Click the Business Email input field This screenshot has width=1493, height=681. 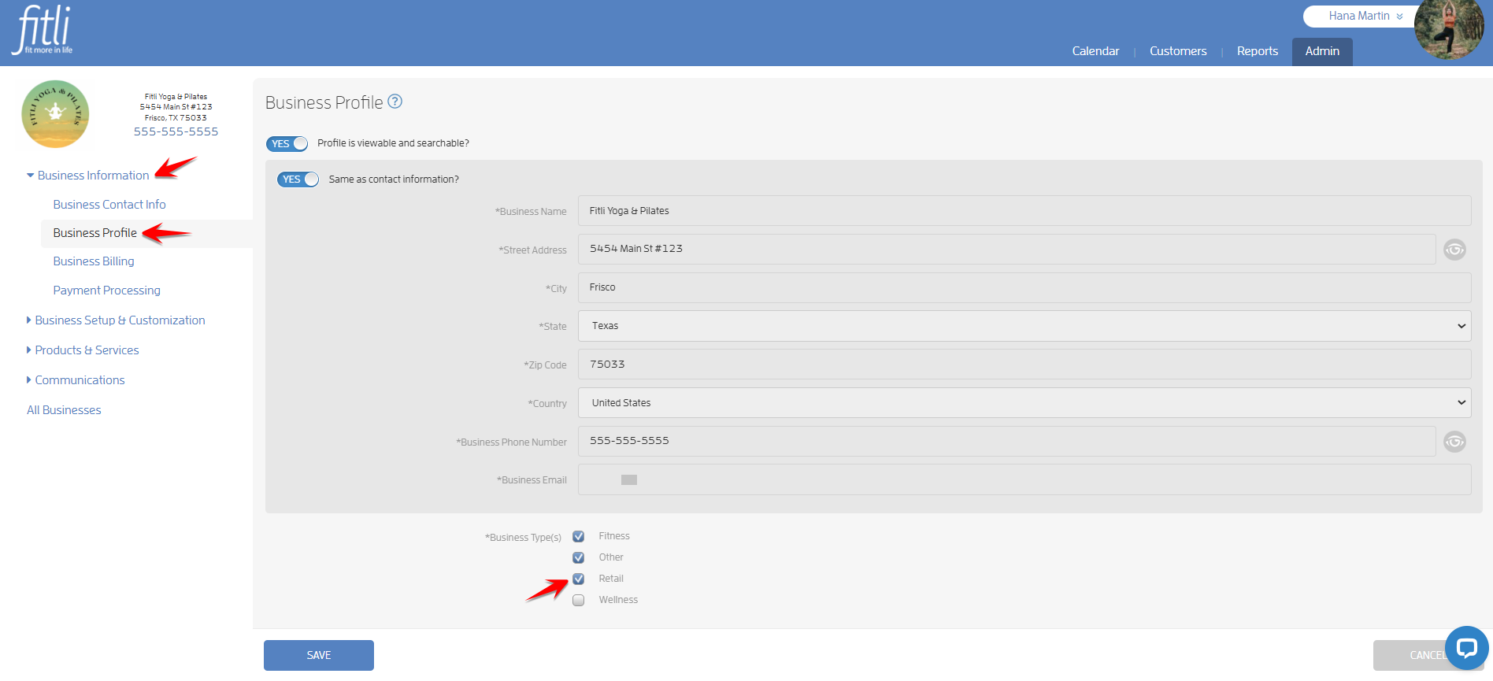click(x=1024, y=479)
